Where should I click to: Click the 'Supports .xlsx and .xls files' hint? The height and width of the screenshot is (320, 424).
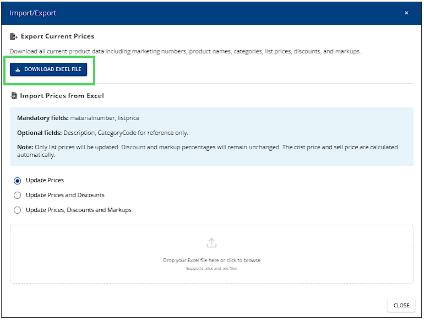tap(211, 269)
